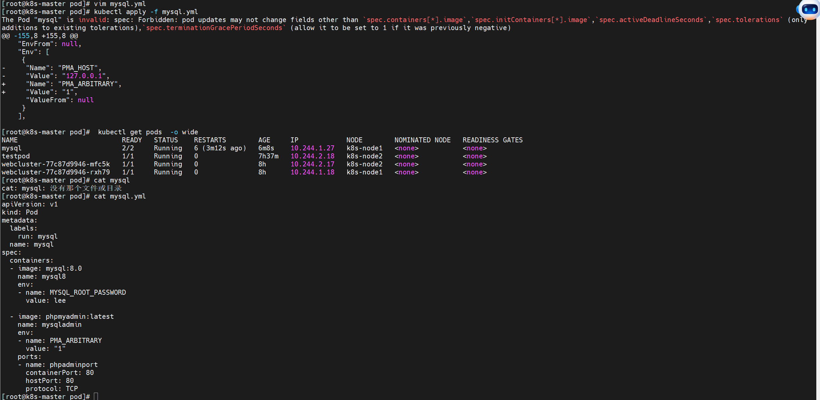Click the "value: lee" line
This screenshot has width=820, height=400.
tap(46, 300)
